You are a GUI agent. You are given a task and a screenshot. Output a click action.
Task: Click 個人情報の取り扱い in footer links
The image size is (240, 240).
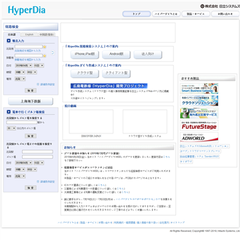147,223
